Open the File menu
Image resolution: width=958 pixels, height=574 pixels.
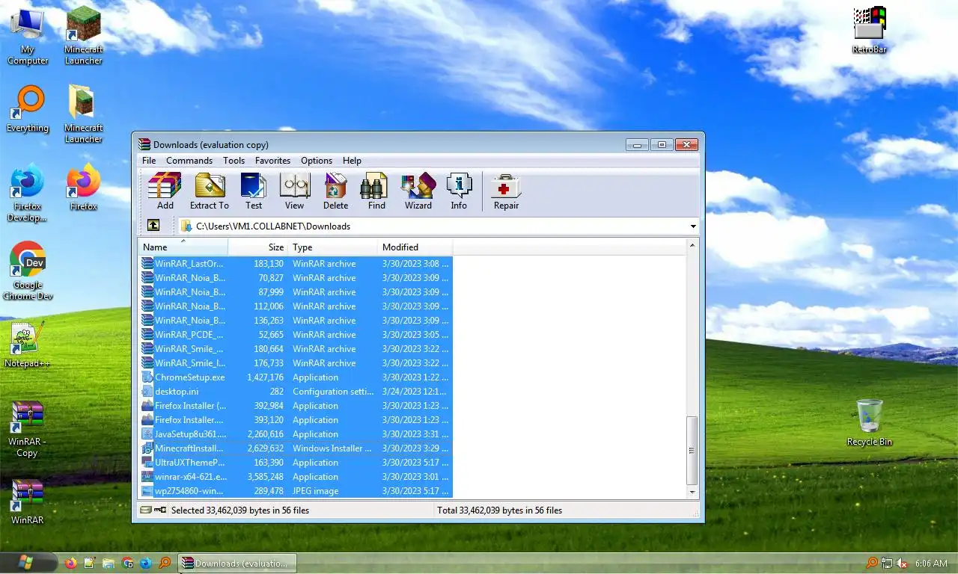(x=149, y=161)
